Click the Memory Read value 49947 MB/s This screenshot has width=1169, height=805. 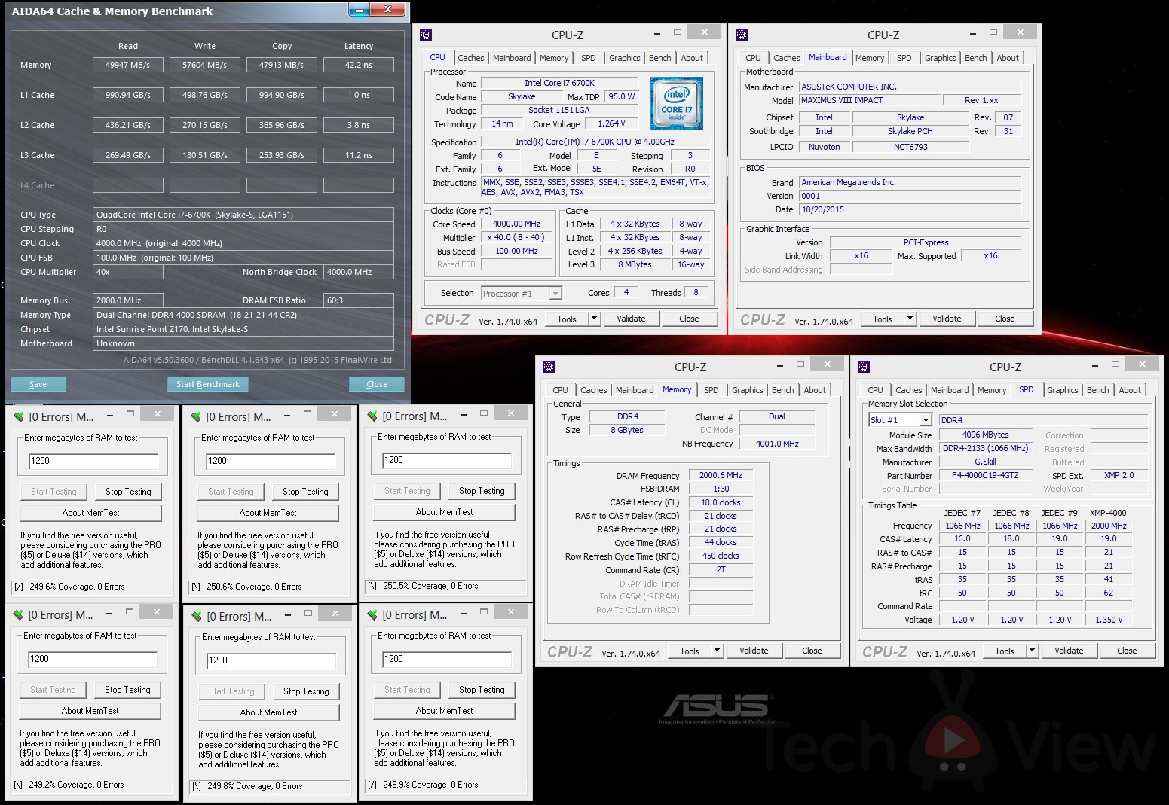(x=128, y=66)
